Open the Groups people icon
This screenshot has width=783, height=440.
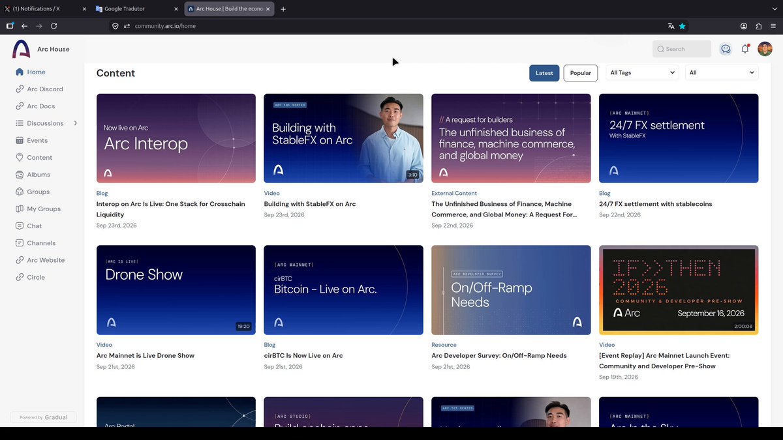click(x=20, y=192)
